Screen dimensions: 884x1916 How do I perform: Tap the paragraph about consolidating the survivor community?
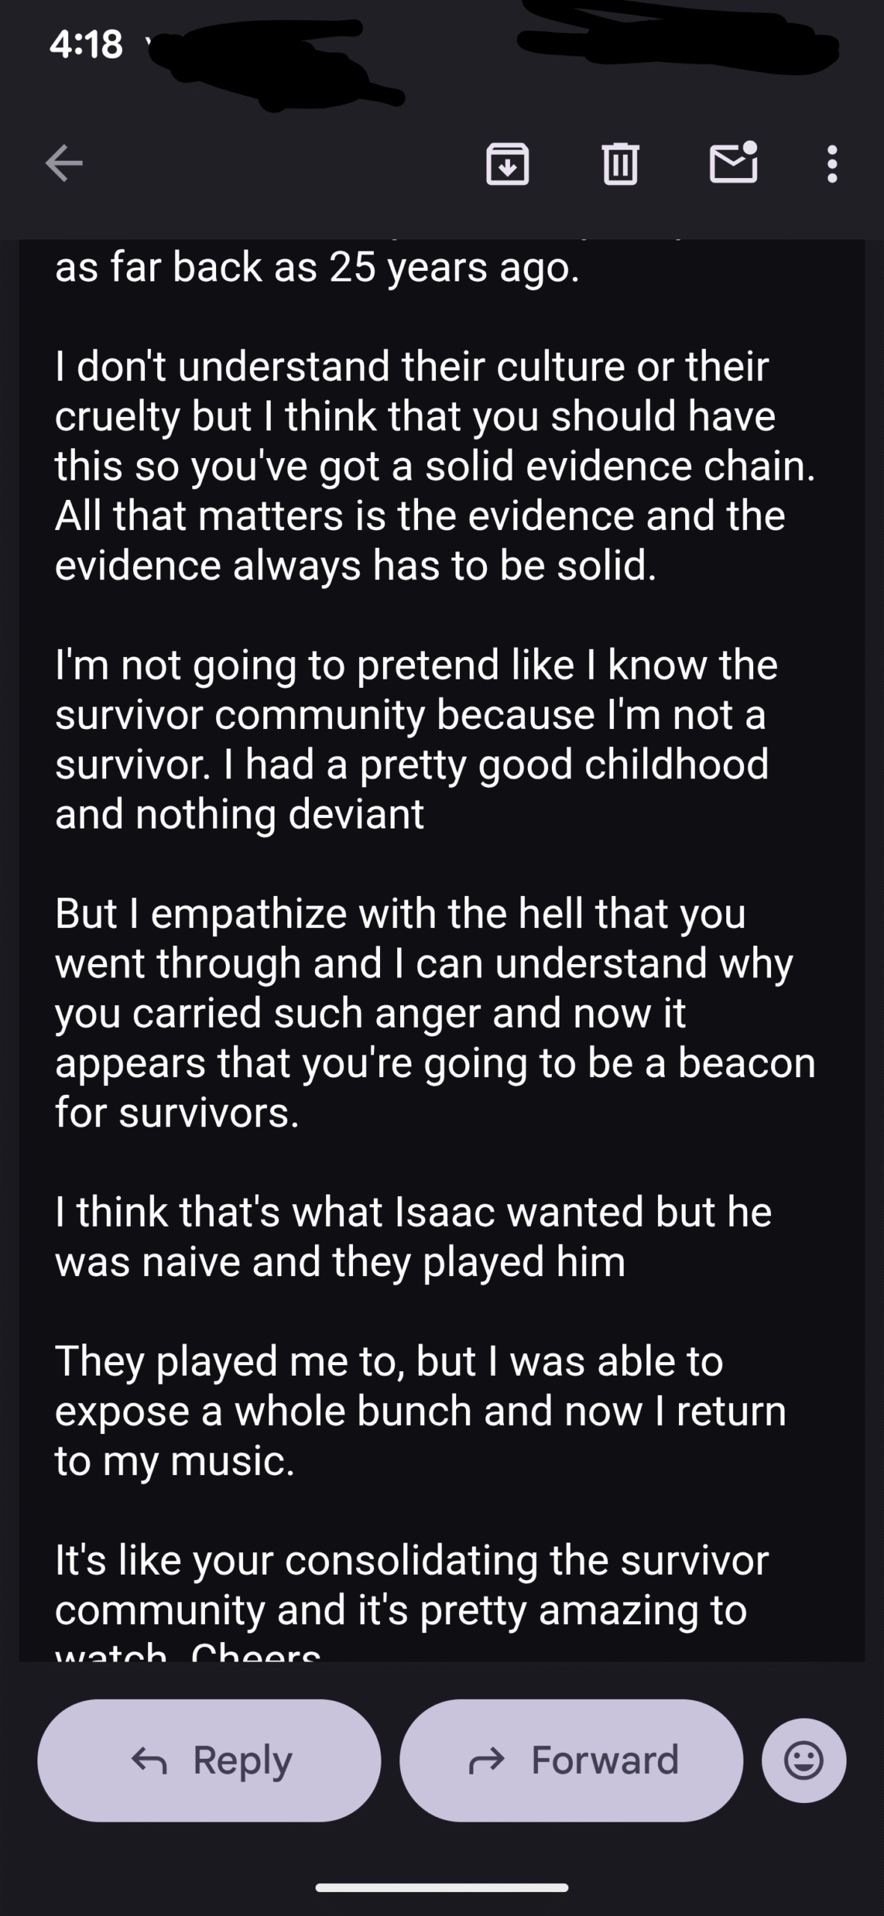click(x=411, y=1585)
